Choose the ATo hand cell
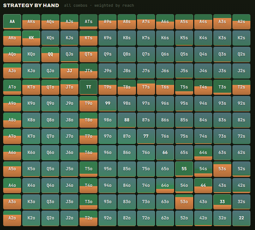 [12, 87]
